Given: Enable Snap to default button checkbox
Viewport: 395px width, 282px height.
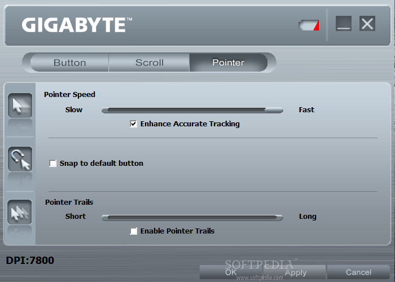Looking at the screenshot, I should click(53, 164).
